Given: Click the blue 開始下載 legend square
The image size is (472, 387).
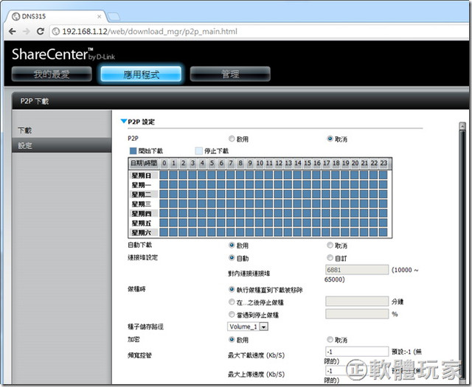Looking at the screenshot, I should 133,150.
